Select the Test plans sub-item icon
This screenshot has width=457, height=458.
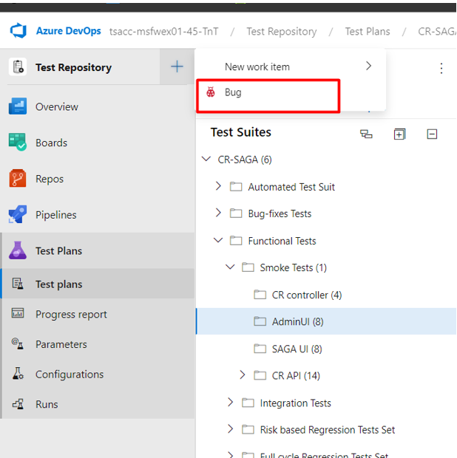click(18, 284)
